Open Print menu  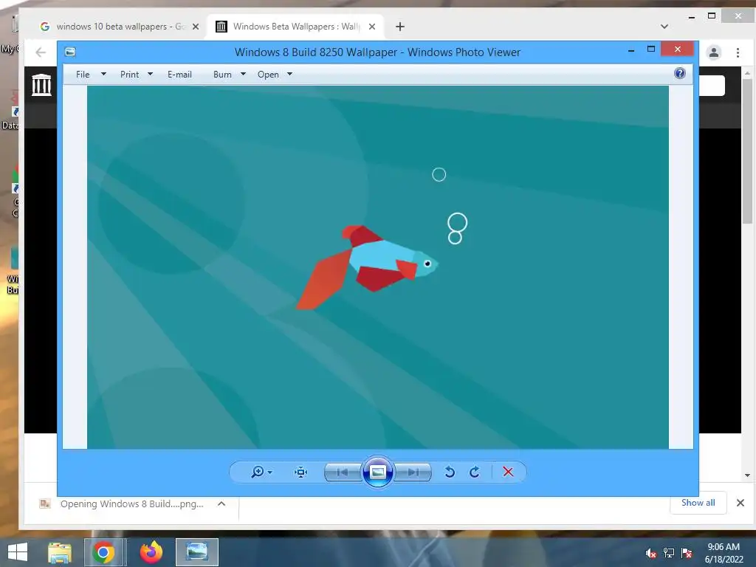point(129,75)
